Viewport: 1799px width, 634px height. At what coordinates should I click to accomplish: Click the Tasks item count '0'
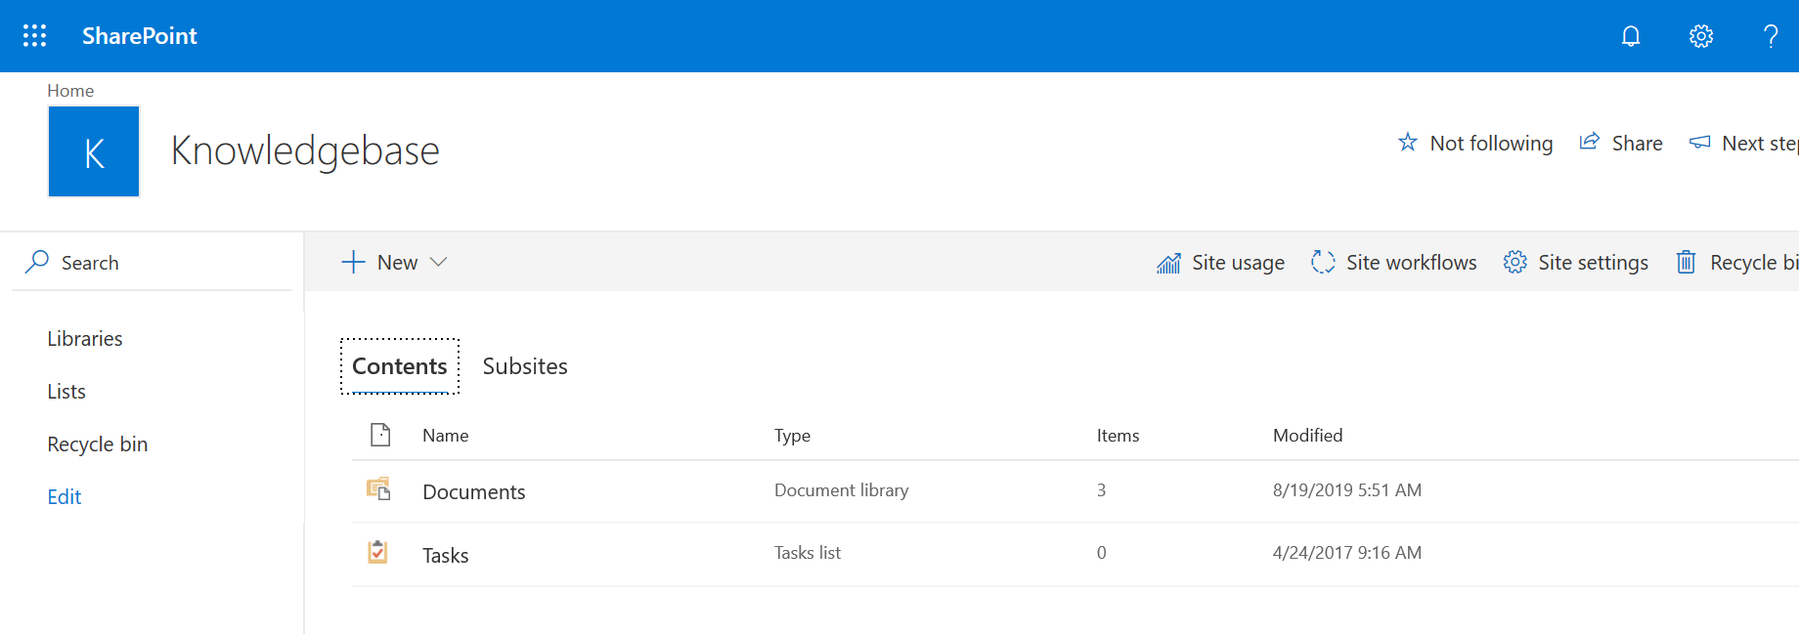[x=1101, y=553]
